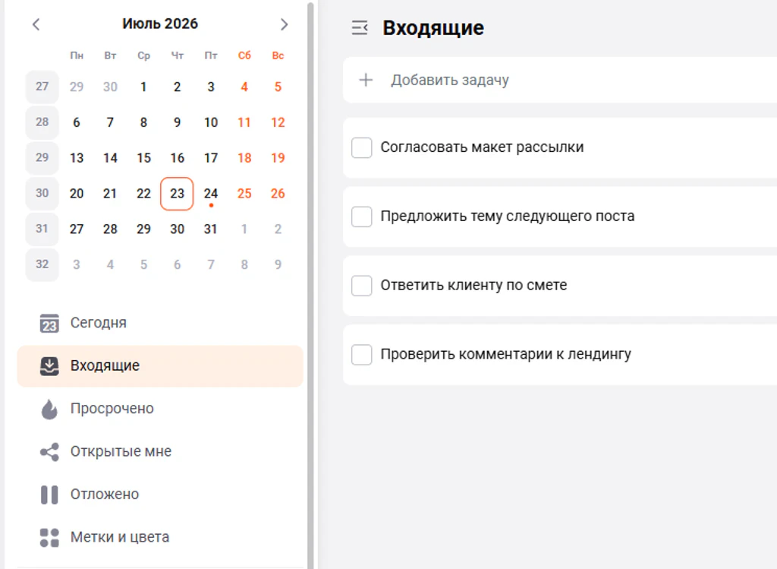Complete Проверить комментарии к лендингу checkbox
Screen dimensions: 777x569
pos(362,355)
